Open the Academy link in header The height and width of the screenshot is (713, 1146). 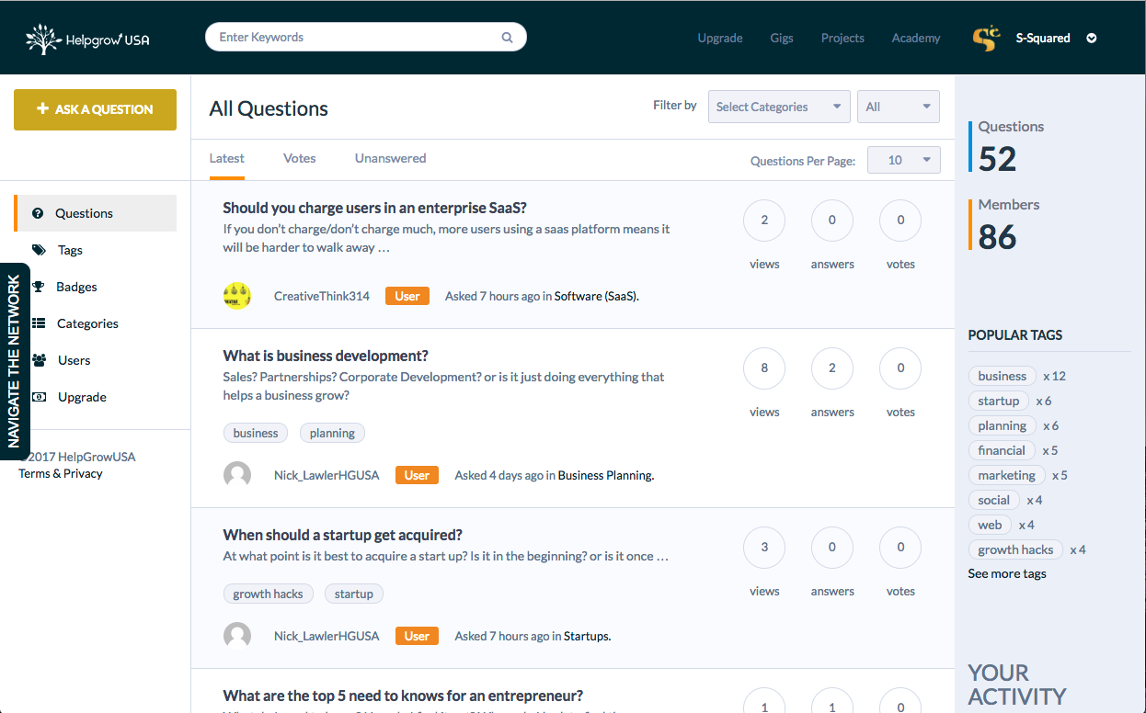[x=916, y=39]
